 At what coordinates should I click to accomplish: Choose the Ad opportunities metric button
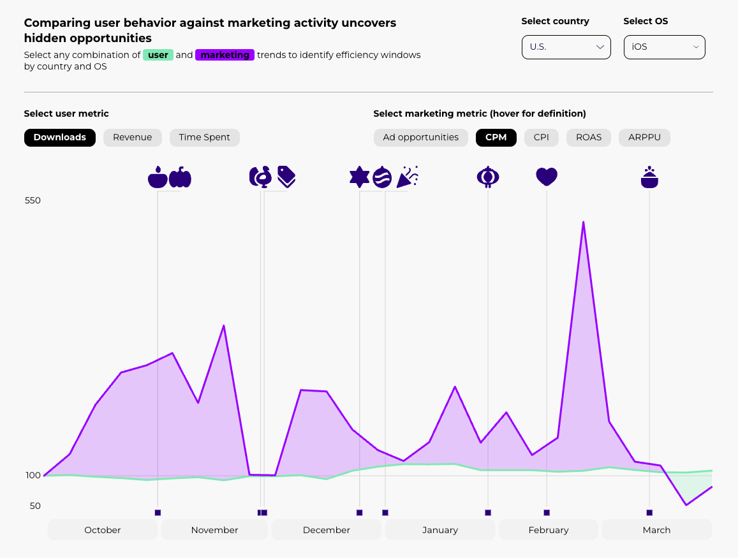421,137
